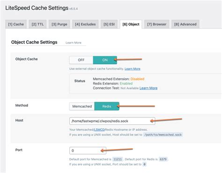Screen dimensions: 222x173
Task: Click the Host input field
Action: (x=112, y=121)
